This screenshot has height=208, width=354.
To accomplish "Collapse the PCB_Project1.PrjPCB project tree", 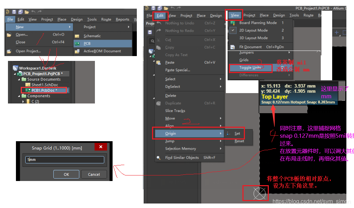I will click(15, 74).
